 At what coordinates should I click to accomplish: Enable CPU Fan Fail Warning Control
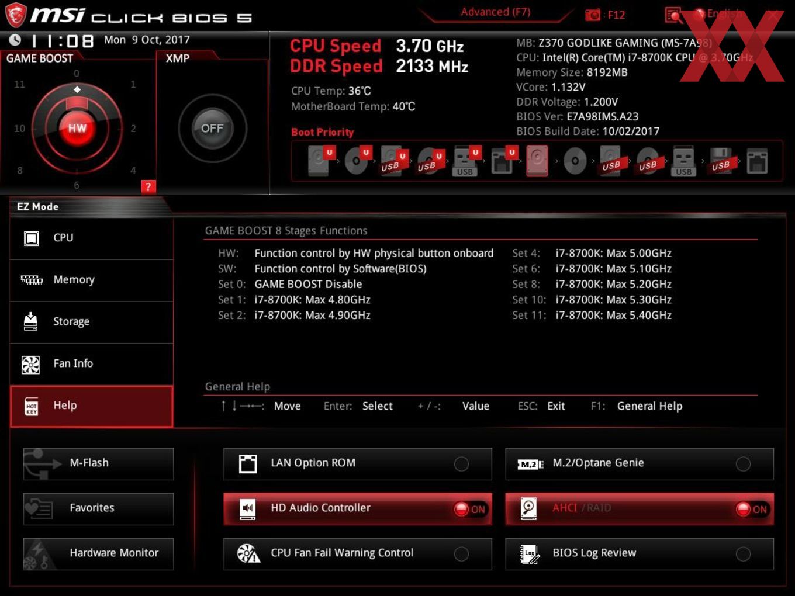tap(461, 554)
